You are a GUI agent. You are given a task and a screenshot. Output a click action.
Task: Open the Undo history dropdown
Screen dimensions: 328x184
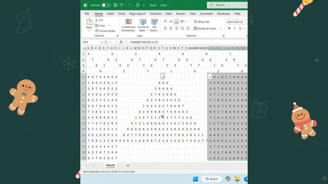(x=125, y=5)
